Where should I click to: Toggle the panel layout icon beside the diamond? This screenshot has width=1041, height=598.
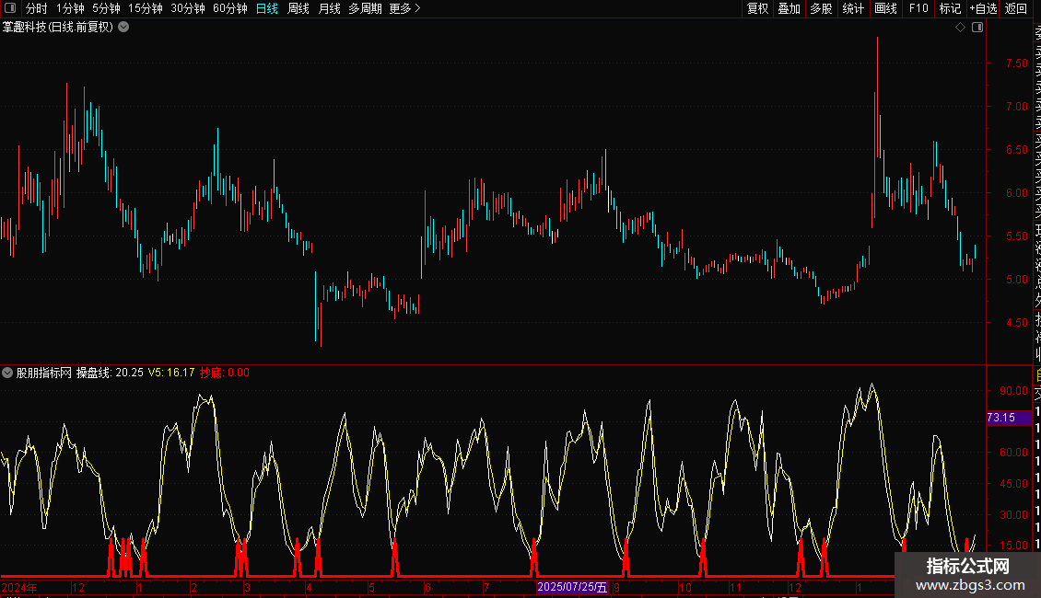click(x=977, y=28)
